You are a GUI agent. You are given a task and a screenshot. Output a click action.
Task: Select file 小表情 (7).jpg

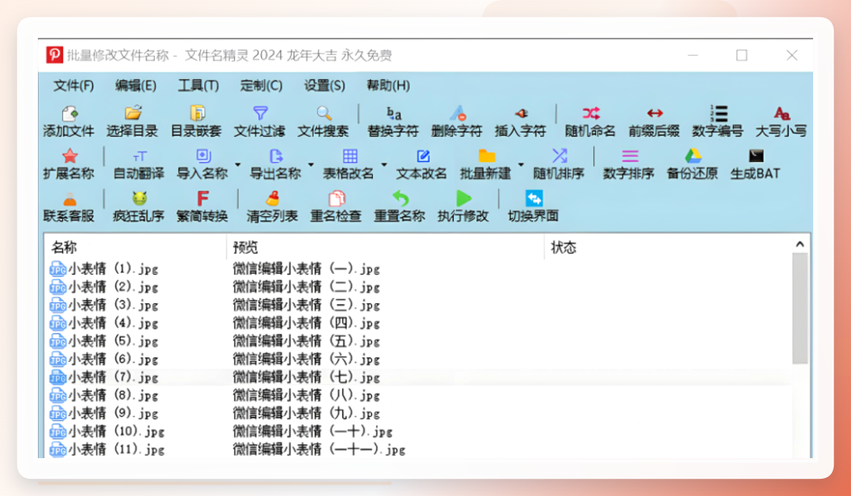tap(103, 377)
